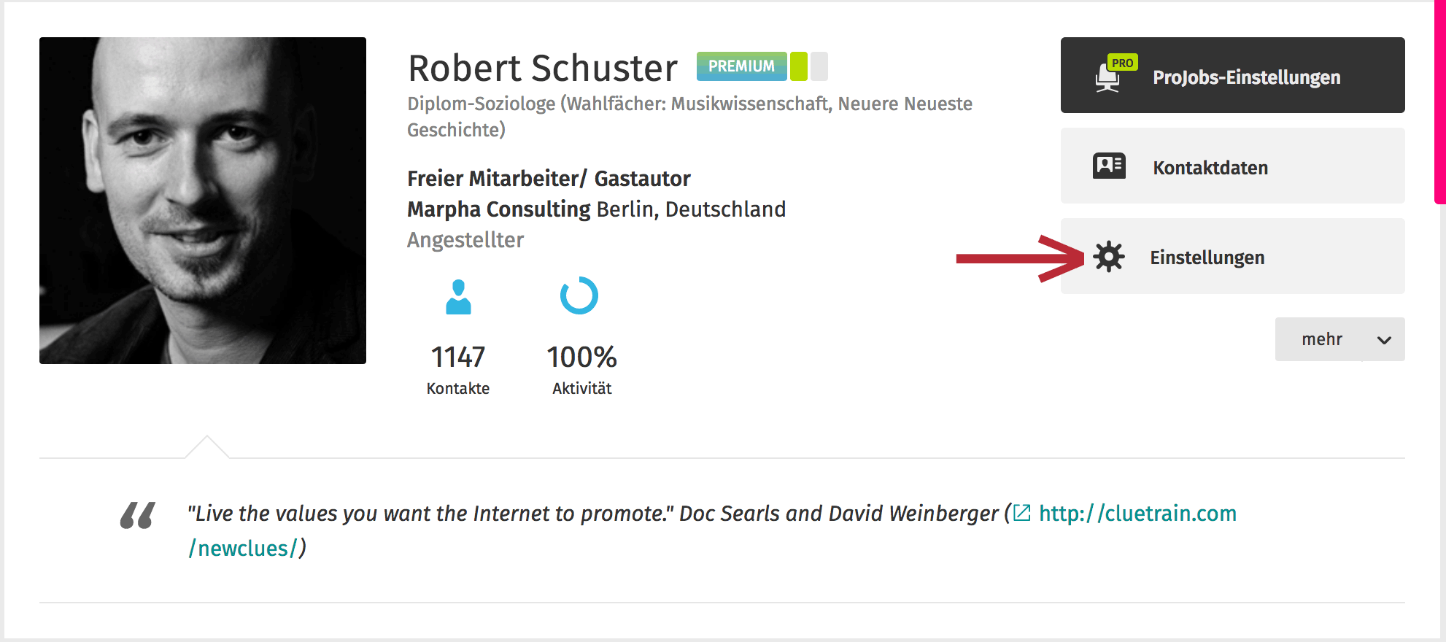Click the 100% Aktivität indicator
1446x642 pixels.
(581, 370)
